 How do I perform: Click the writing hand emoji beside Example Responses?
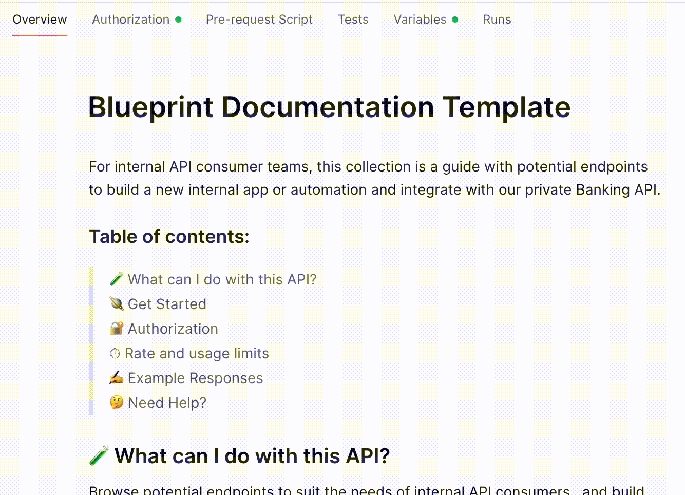point(117,378)
